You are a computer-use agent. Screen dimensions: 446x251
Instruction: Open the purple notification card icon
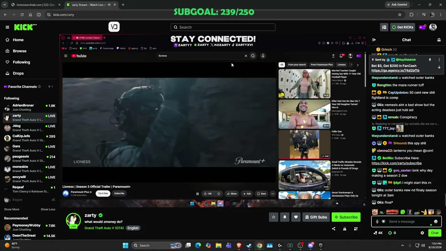tap(422, 27)
